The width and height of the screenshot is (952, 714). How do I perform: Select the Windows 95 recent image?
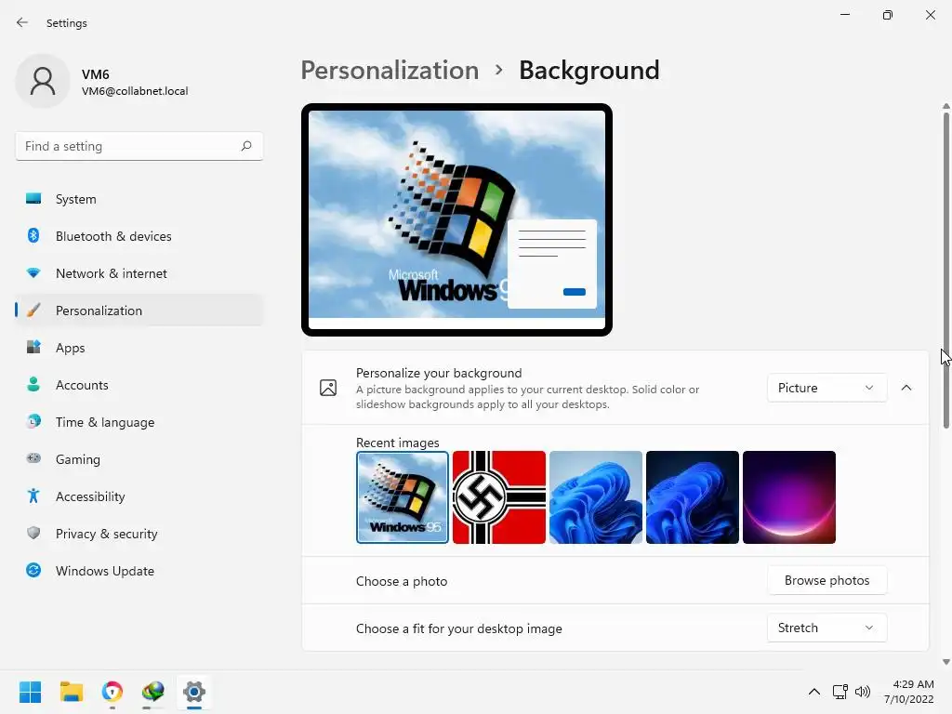tap(402, 496)
